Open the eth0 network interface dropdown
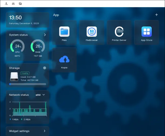This screenshot has height=136, width=165. [40, 95]
